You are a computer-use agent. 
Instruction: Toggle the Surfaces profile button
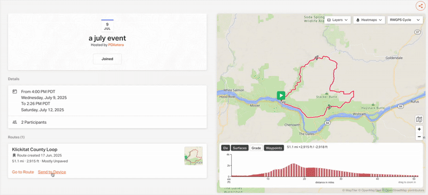point(240,148)
